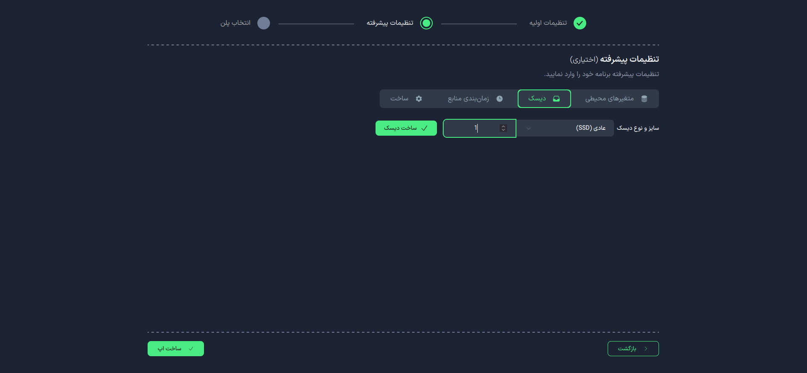807x373 pixels.
Task: Switch to the زمان‌بندی منابع tab
Action: 475,99
